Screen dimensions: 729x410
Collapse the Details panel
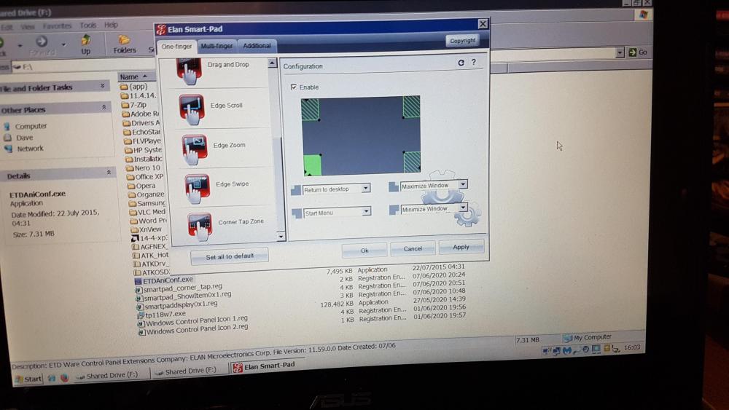[109, 173]
